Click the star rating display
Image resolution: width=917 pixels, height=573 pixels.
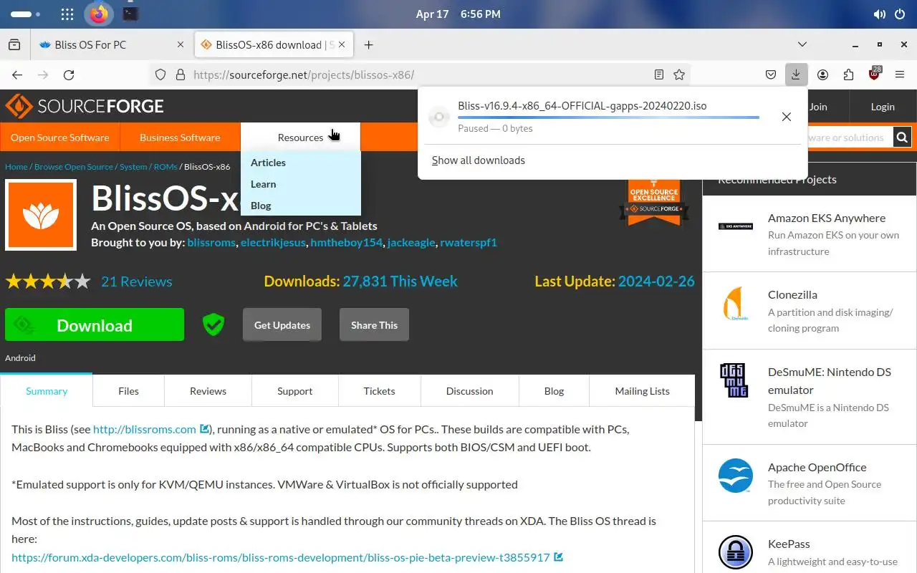(x=48, y=281)
